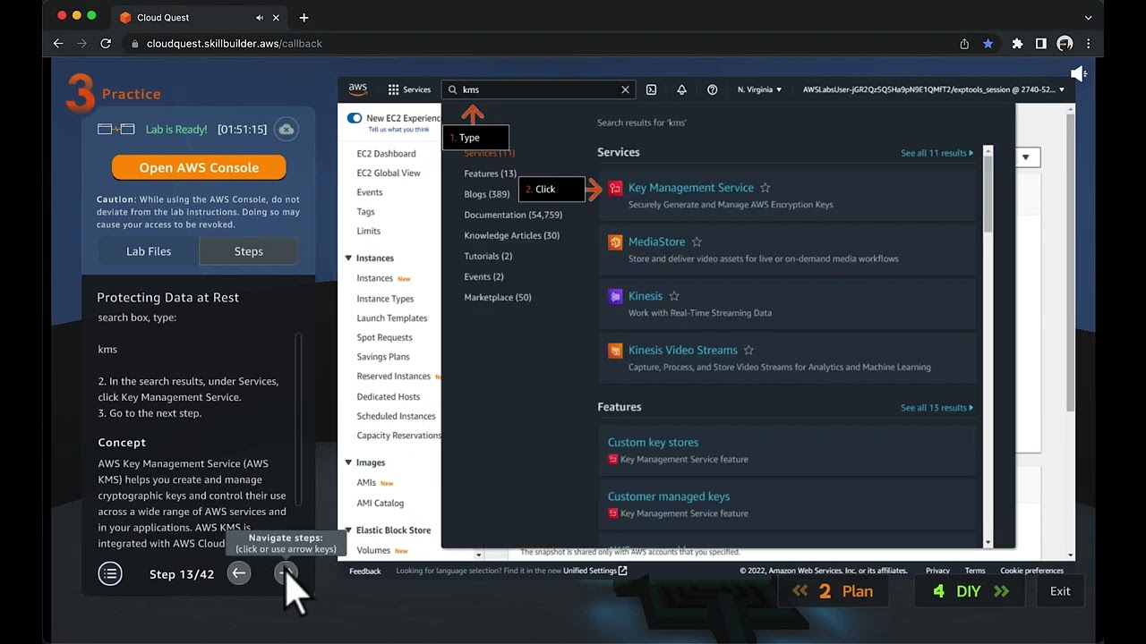Filter results by Tutorials (2)
The height and width of the screenshot is (644, 1146).
488,256
